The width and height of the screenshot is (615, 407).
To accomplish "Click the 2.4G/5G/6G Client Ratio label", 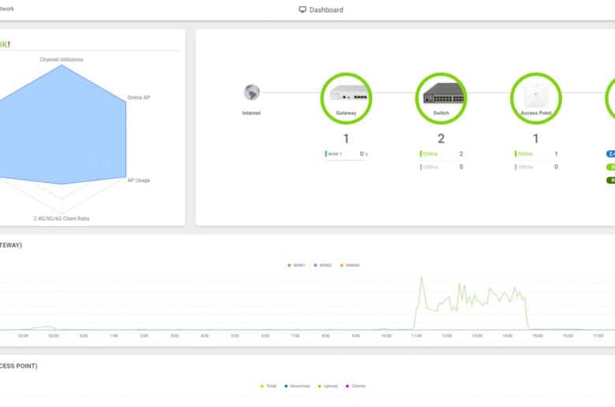I will (x=61, y=218).
